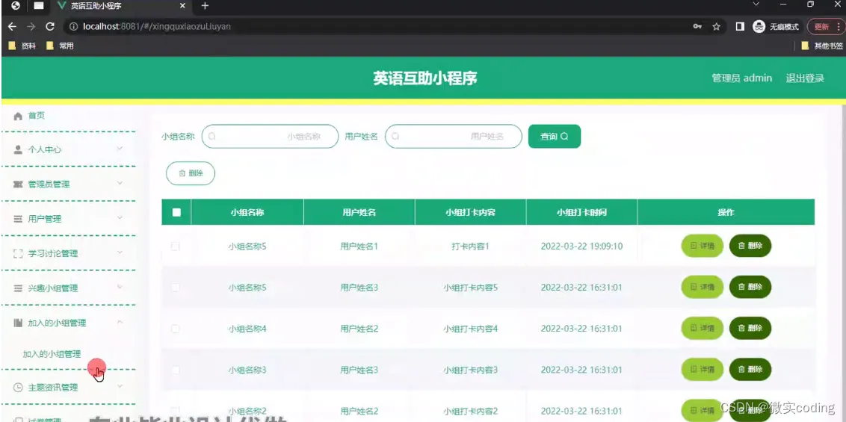846x422 pixels.
Task: Expand the 学习讨论管理 chevron
Action: (x=120, y=252)
